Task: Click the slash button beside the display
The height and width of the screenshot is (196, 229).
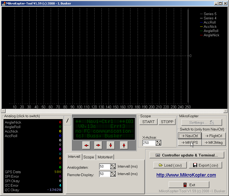Action: [x=67, y=121]
